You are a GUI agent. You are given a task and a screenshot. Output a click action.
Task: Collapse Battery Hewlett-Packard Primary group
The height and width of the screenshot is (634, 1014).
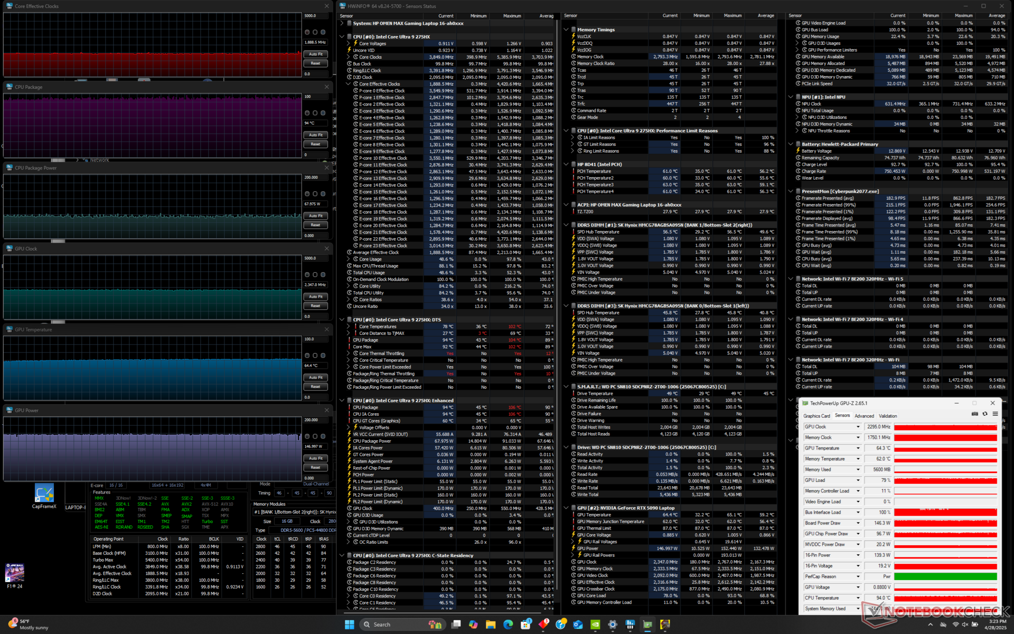coord(791,144)
